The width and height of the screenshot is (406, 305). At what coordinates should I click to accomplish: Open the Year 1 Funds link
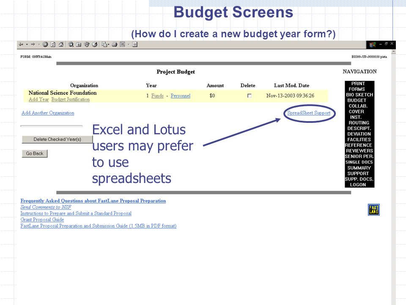click(x=157, y=96)
